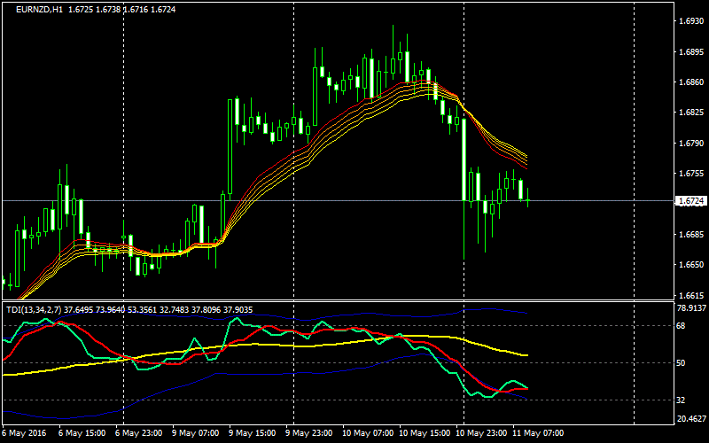Click the 78.9137 indicator scale value
This screenshot has height=443, width=709.
[x=691, y=307]
